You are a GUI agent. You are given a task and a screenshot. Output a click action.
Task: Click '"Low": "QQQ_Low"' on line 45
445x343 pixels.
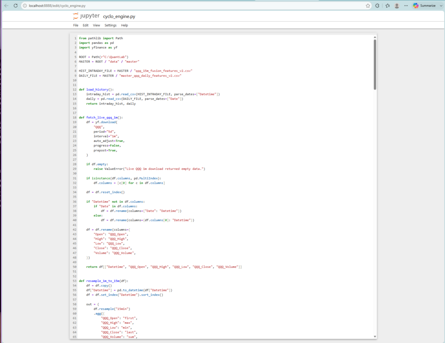(109, 243)
